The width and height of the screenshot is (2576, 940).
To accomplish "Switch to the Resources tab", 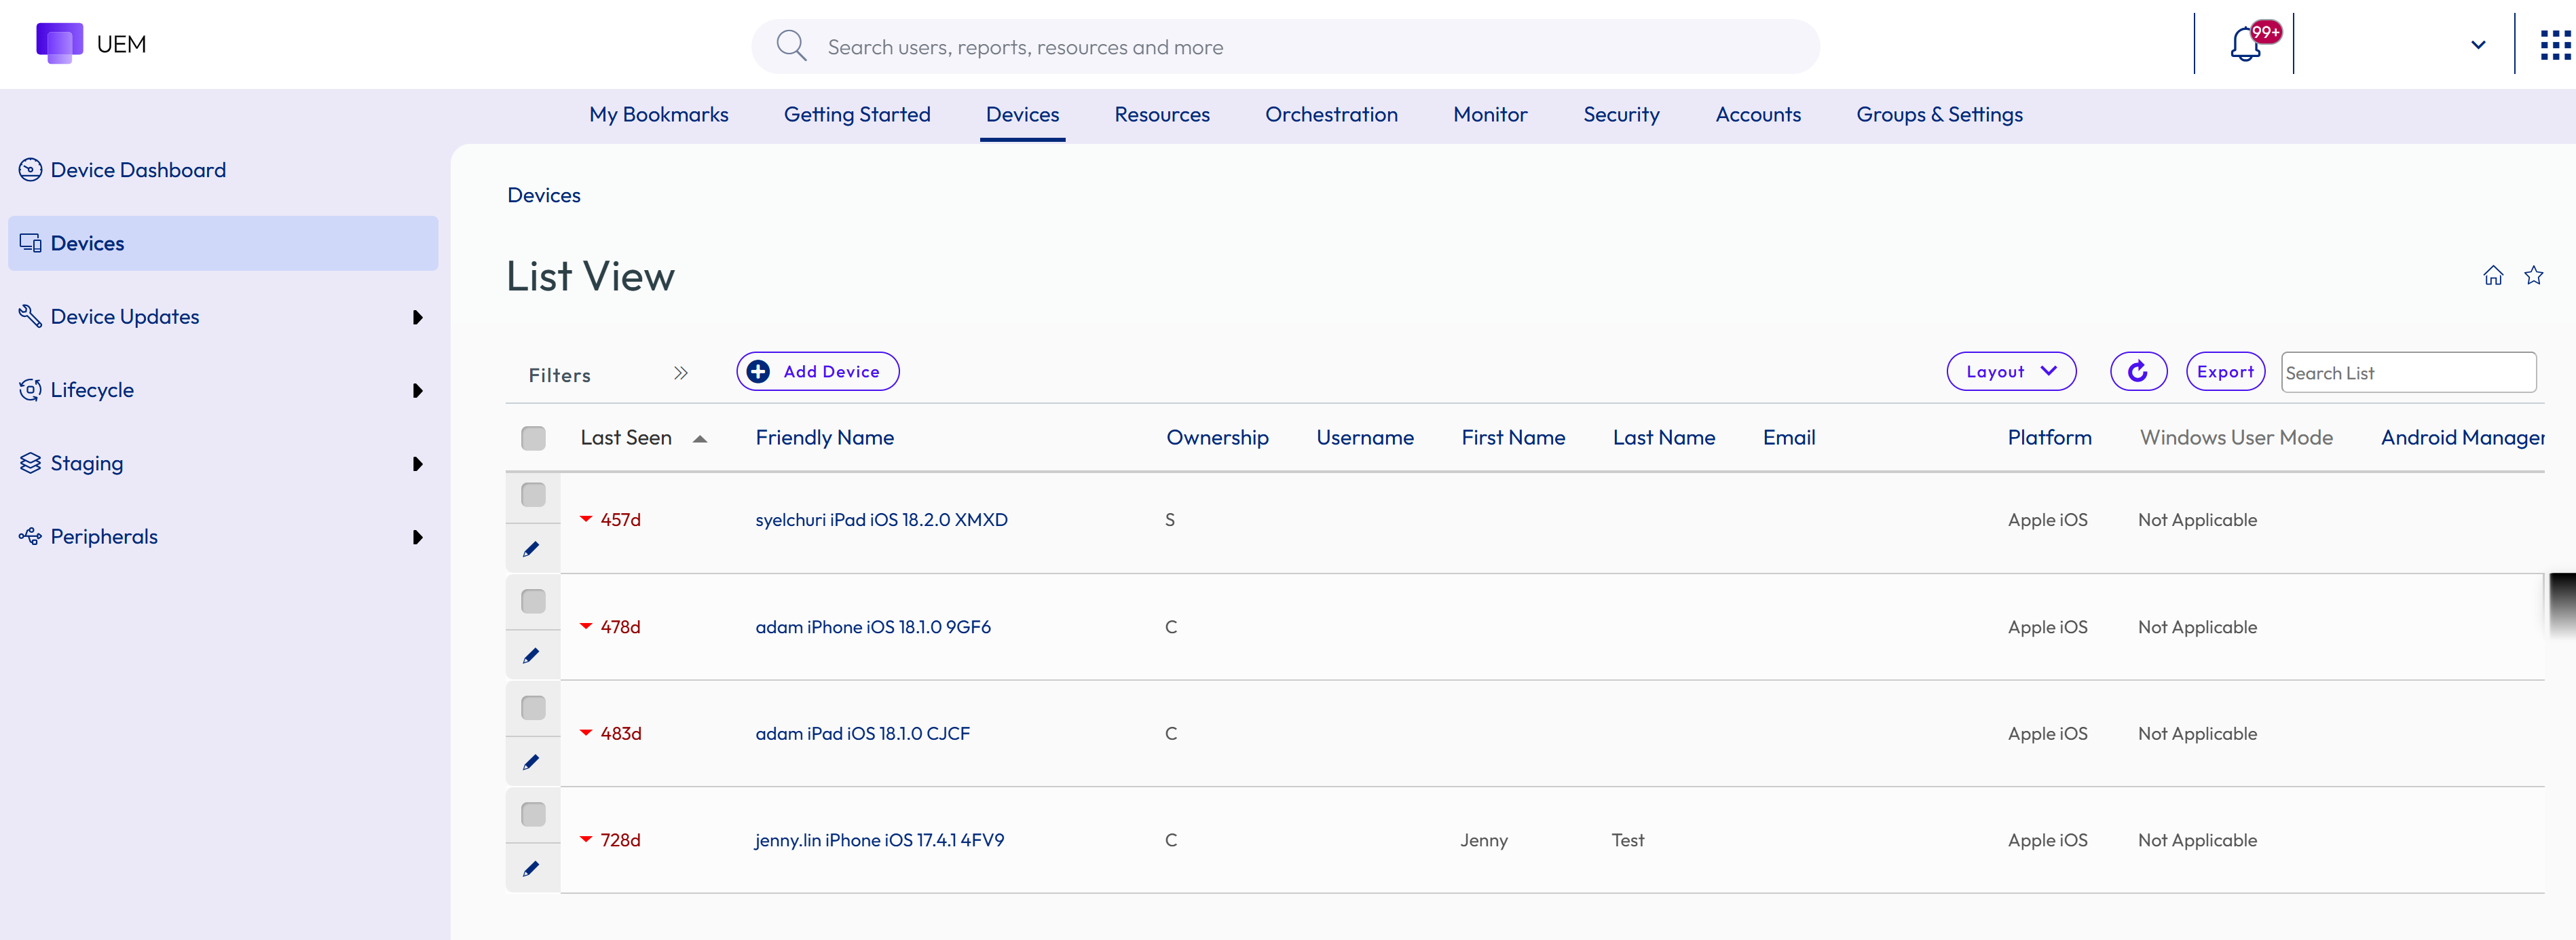I will point(1162,115).
